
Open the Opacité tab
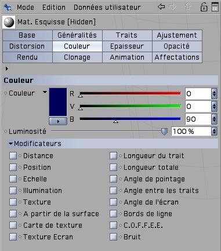[177, 46]
